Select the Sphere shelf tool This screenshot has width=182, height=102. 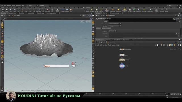[7, 10]
